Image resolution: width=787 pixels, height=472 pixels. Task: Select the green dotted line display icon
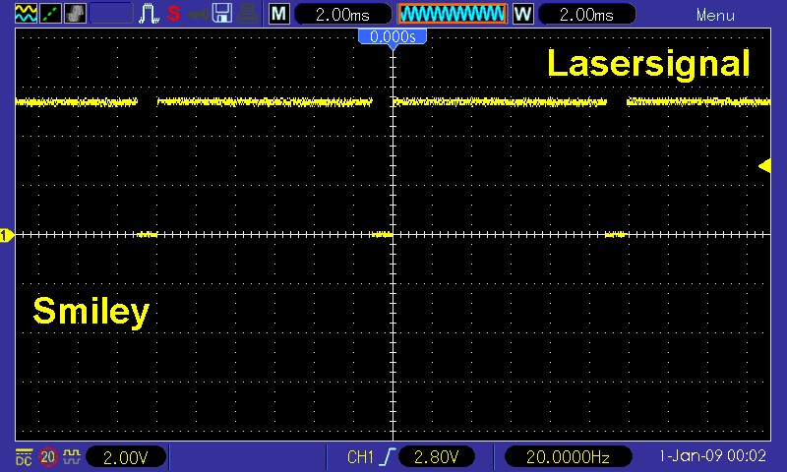pos(50,14)
